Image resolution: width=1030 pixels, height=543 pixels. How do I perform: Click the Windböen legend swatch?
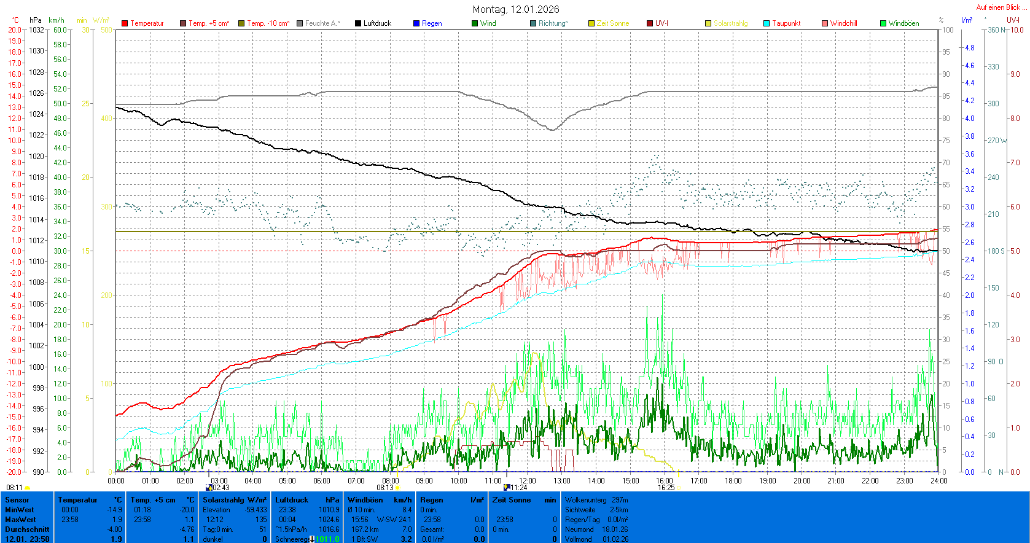pos(883,23)
